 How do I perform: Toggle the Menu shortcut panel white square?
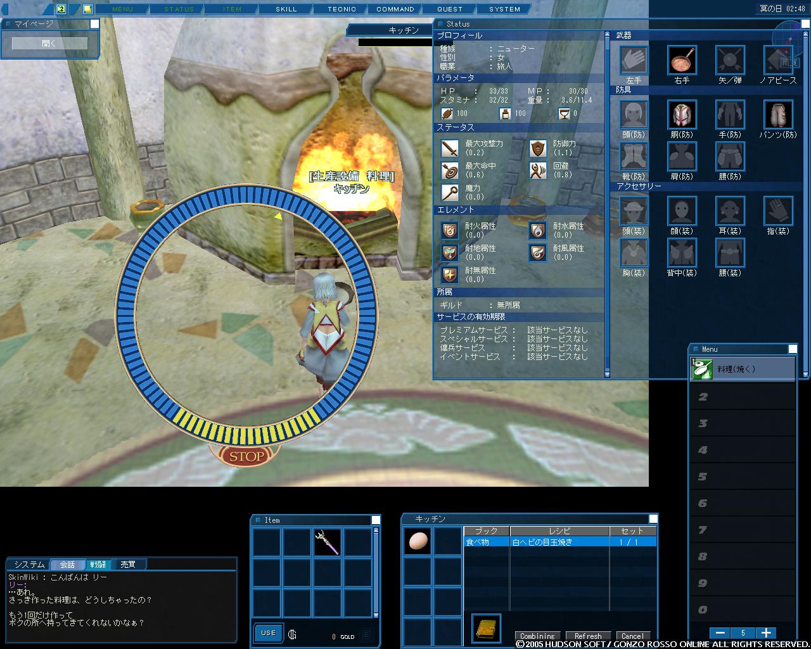[x=793, y=349]
